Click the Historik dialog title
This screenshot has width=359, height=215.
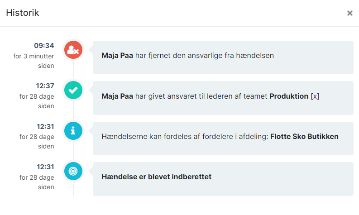click(23, 13)
